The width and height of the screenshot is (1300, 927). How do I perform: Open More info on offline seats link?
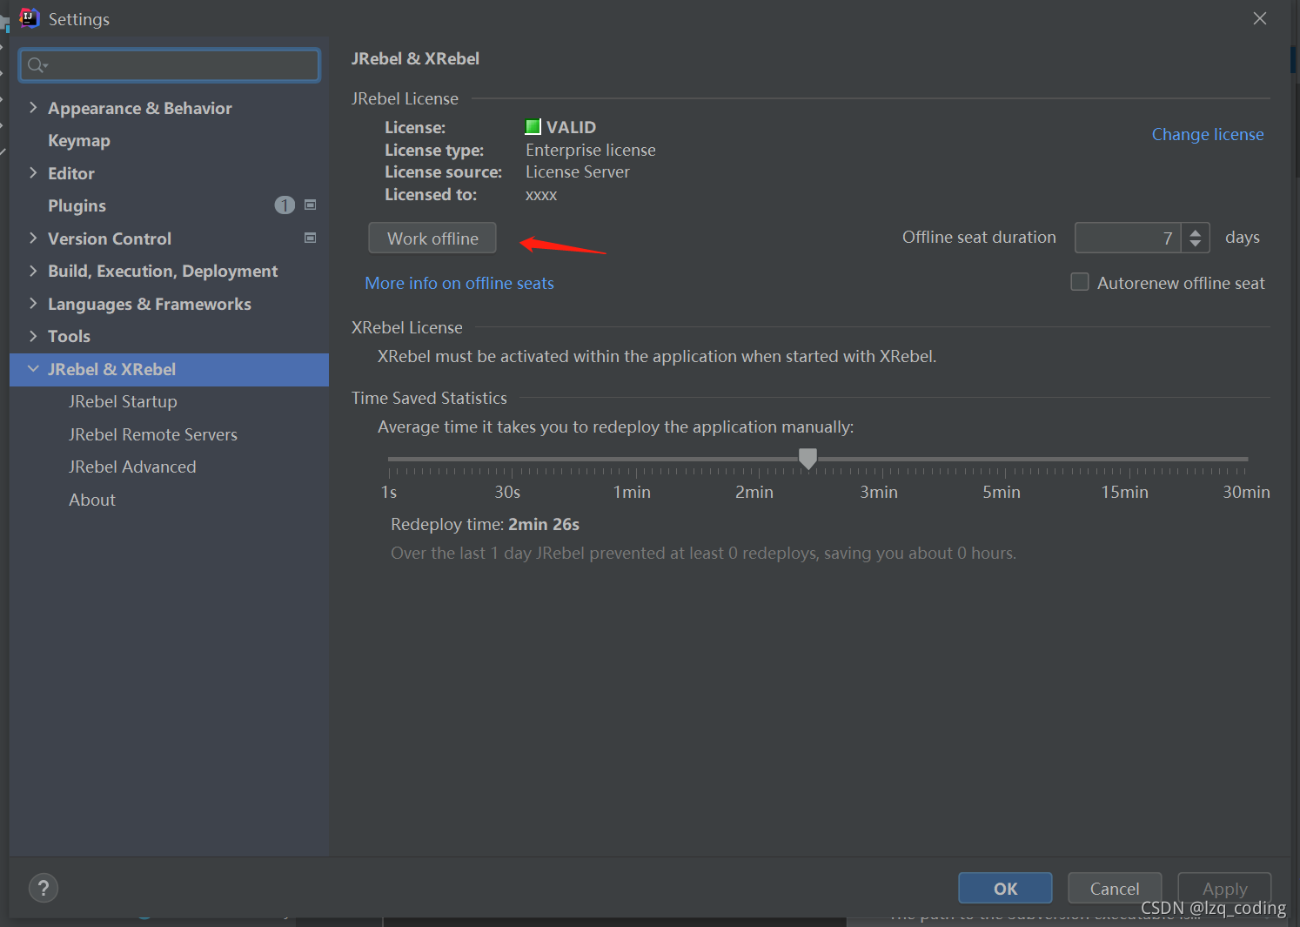point(459,283)
